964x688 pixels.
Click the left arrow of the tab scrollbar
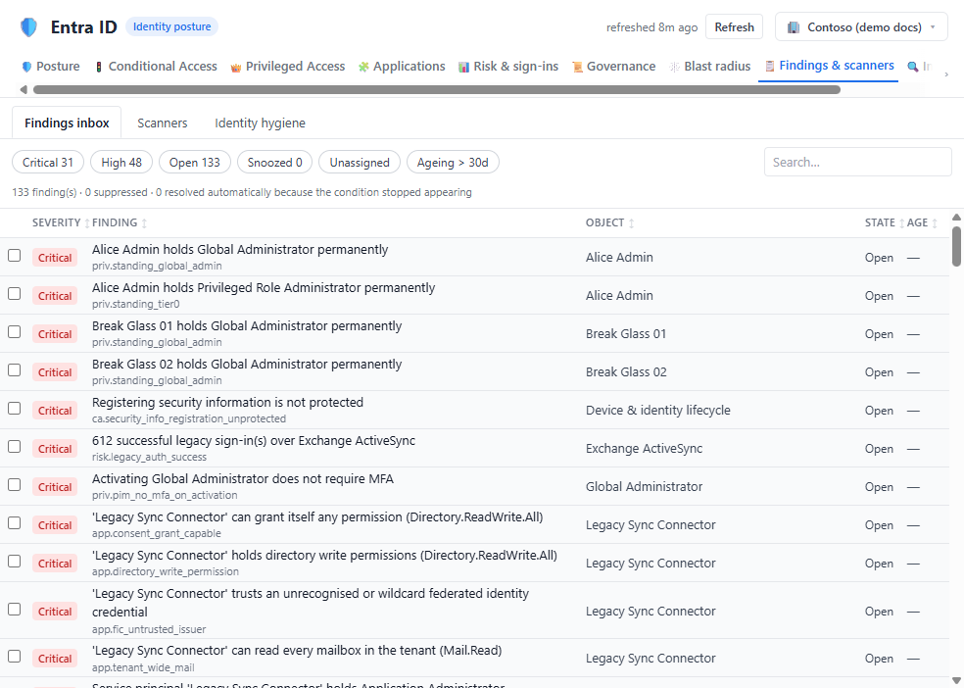point(24,90)
